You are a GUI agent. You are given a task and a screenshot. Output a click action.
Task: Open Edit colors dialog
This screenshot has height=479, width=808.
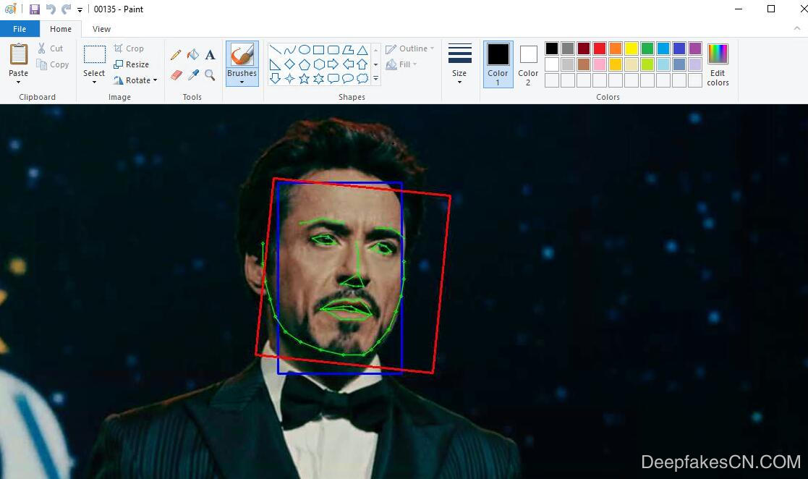click(718, 64)
